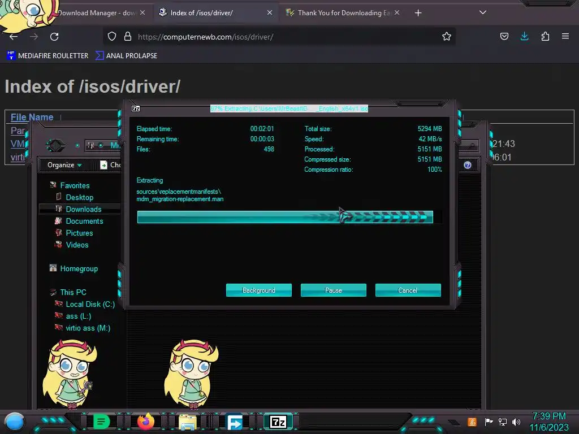The width and height of the screenshot is (579, 434).
Task: Open the second bookmark on the bookmarks toolbar
Action: (126, 56)
